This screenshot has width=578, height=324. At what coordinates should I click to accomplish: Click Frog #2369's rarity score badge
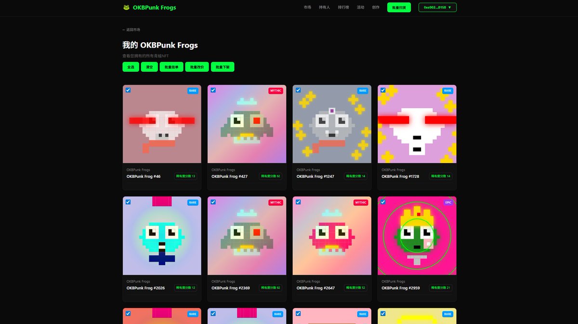[270, 288]
